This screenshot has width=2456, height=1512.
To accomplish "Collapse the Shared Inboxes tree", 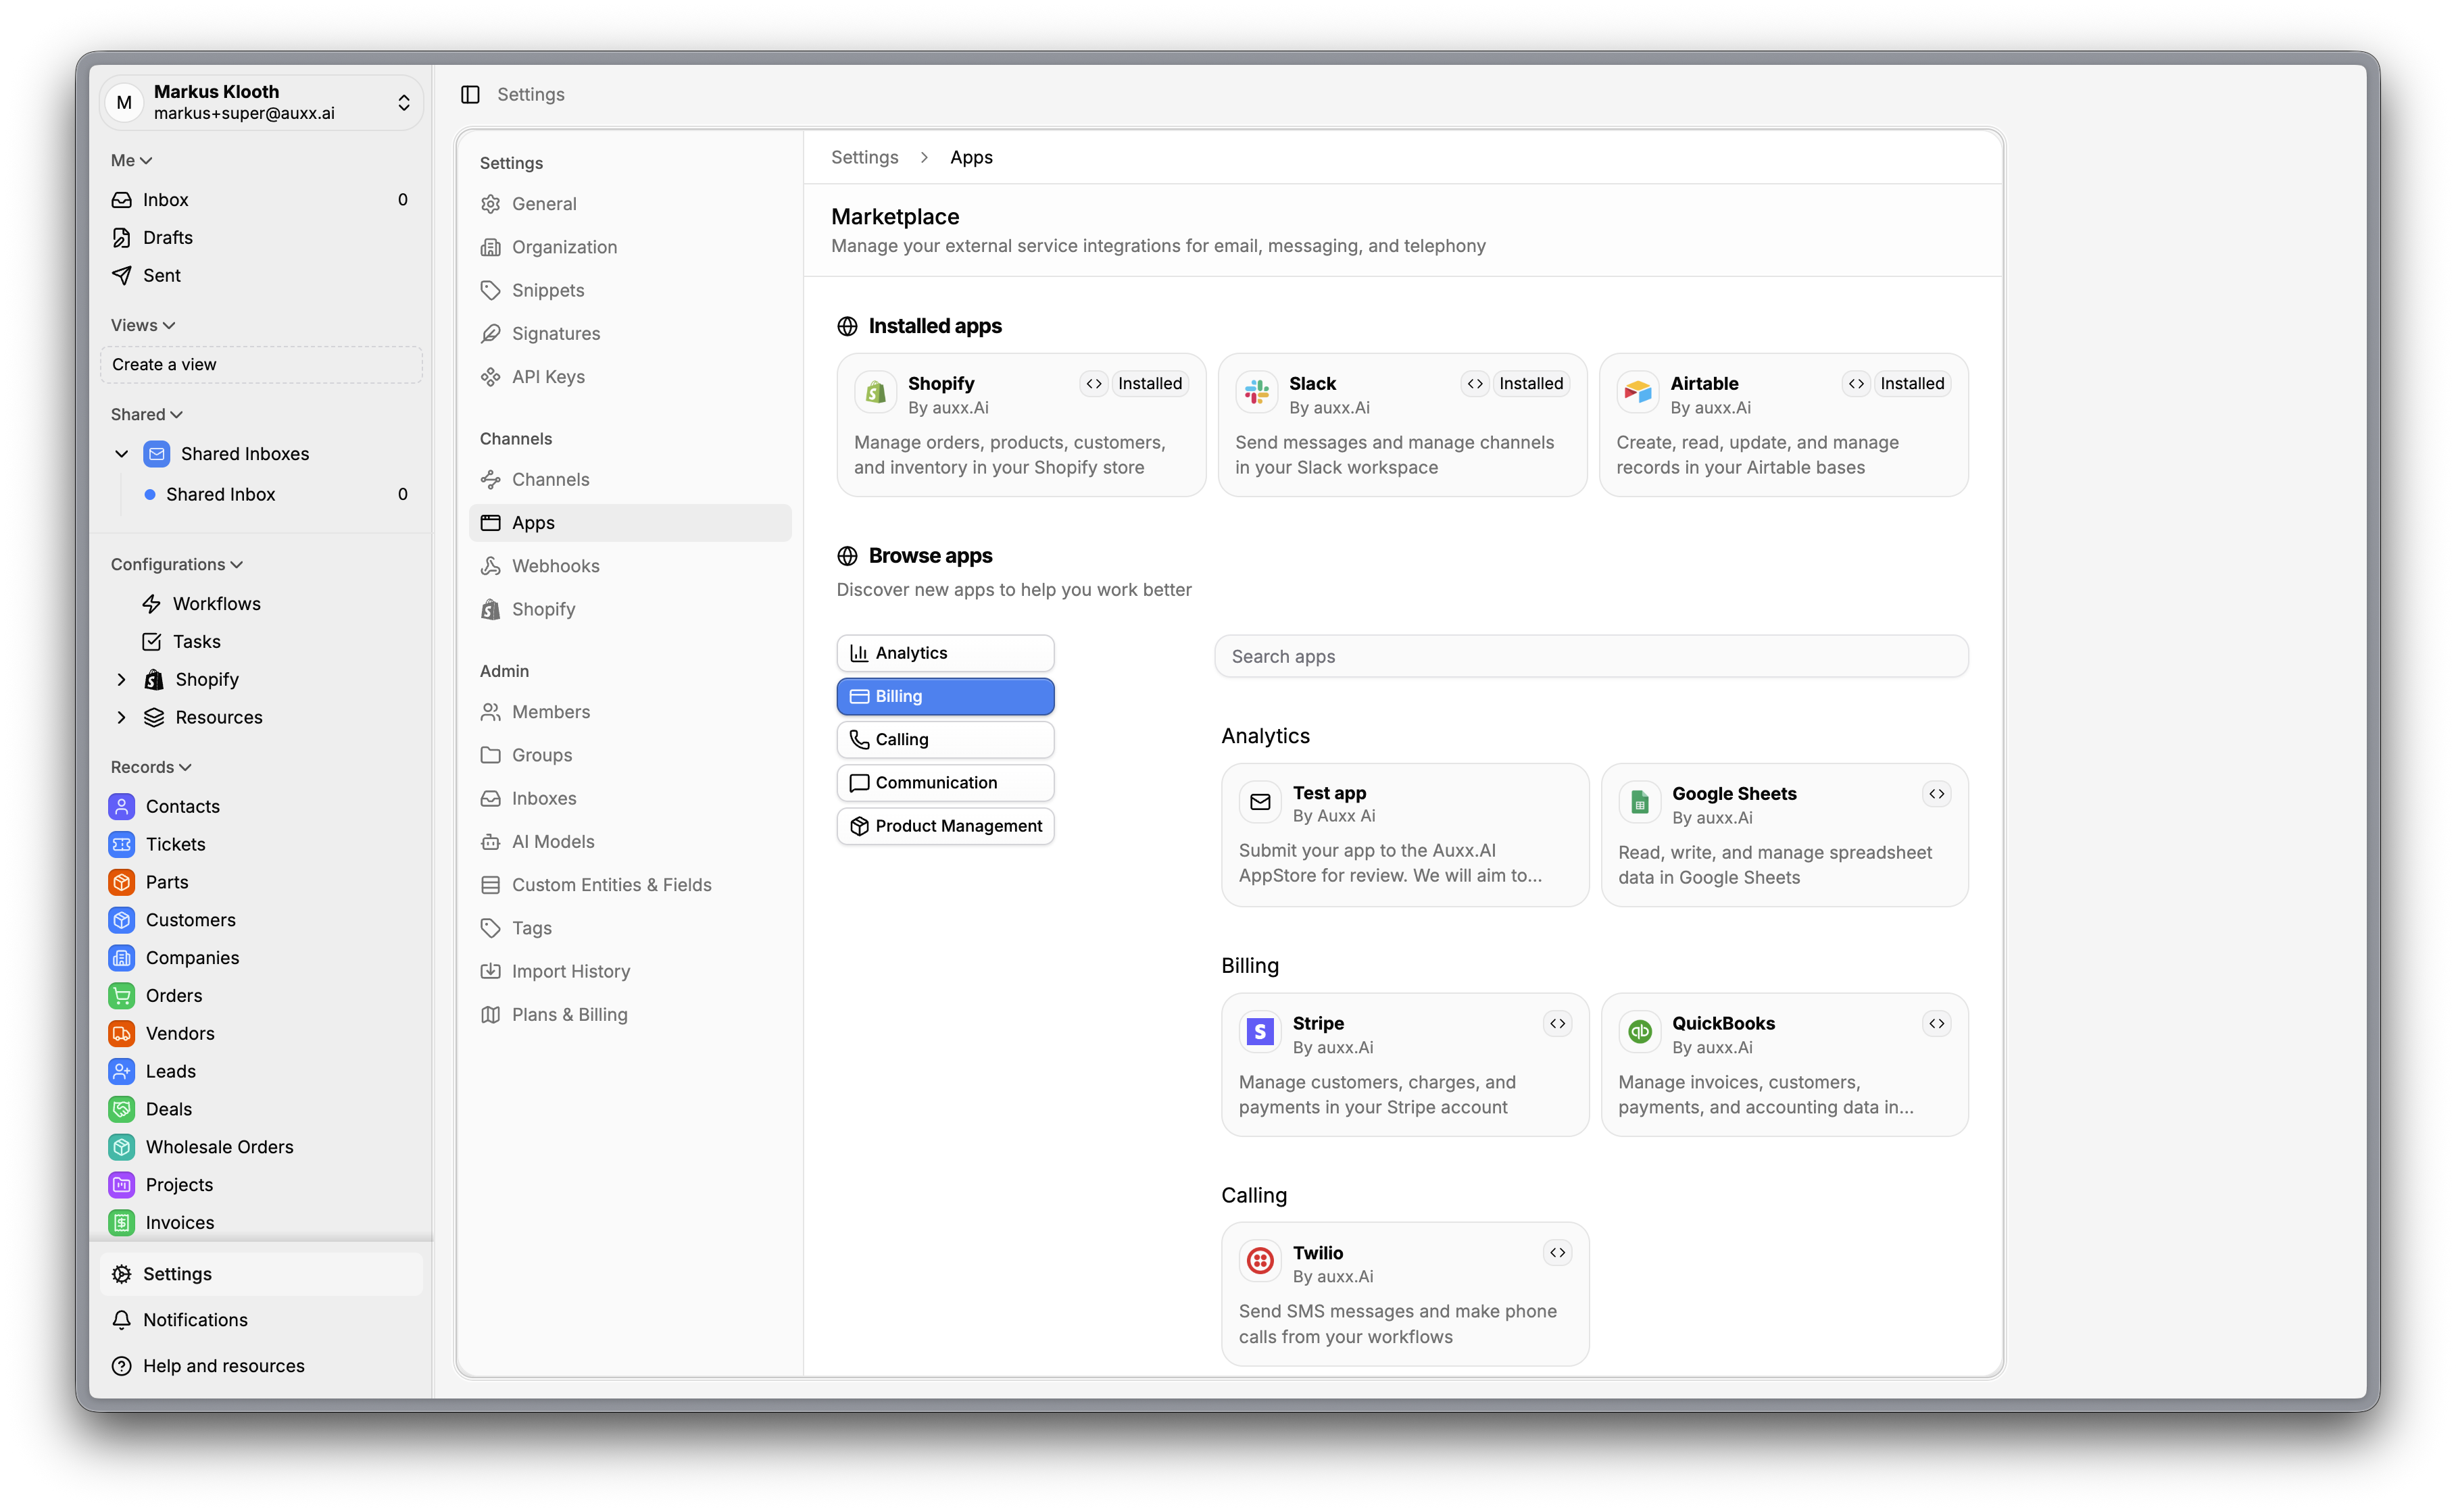I will click(122, 454).
